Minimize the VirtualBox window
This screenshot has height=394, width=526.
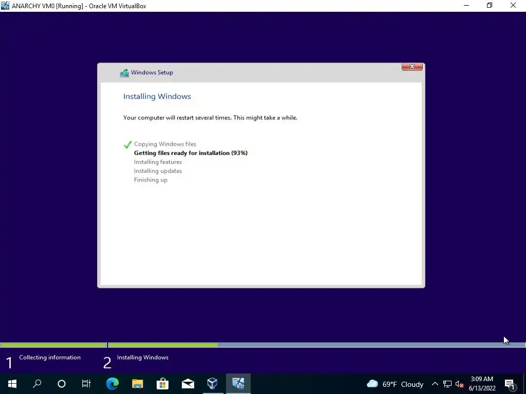click(466, 5)
